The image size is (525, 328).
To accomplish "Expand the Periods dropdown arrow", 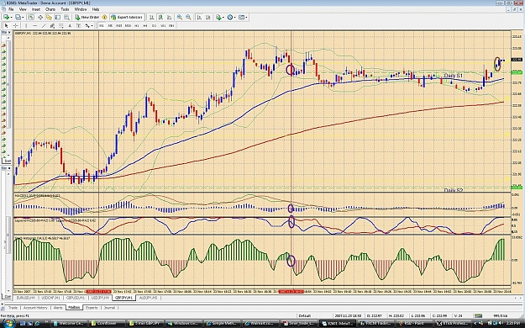I will click(x=234, y=17).
